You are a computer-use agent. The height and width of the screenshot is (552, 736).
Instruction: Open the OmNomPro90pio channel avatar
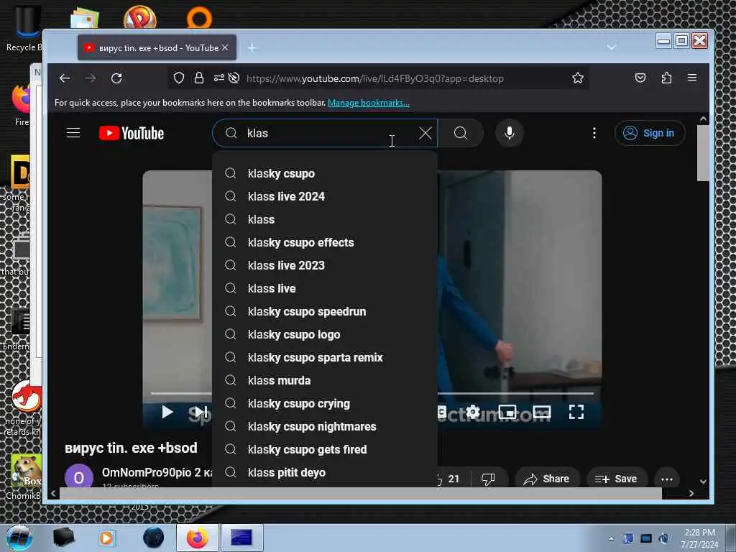coord(79,477)
